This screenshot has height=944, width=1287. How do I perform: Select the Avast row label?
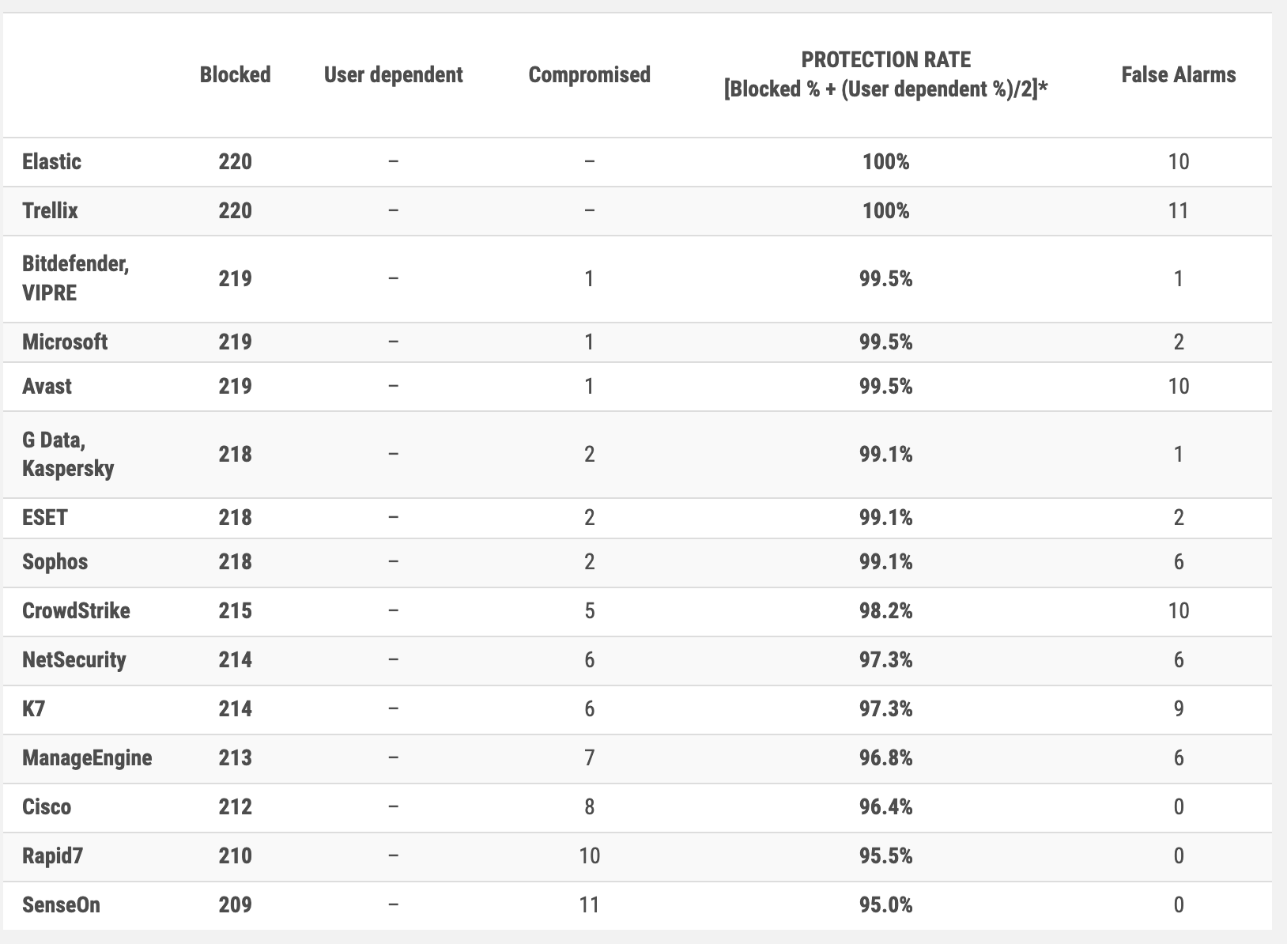pos(47,387)
